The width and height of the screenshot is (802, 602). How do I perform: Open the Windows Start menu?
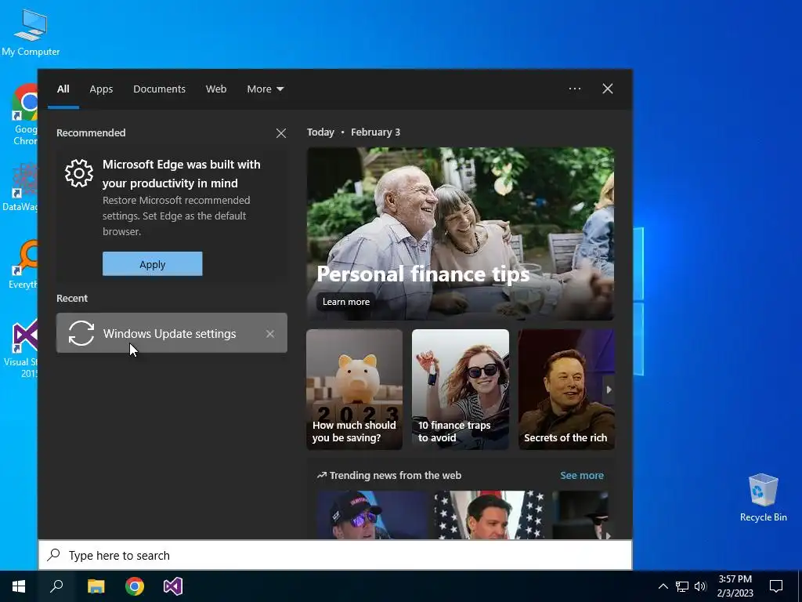[x=19, y=586]
